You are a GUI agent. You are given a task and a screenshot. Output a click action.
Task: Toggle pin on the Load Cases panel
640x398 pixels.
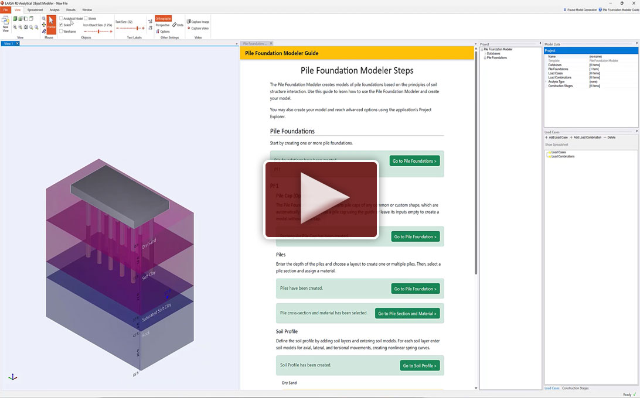[636, 131]
